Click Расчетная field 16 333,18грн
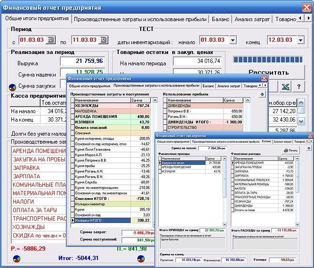 coord(188,260)
